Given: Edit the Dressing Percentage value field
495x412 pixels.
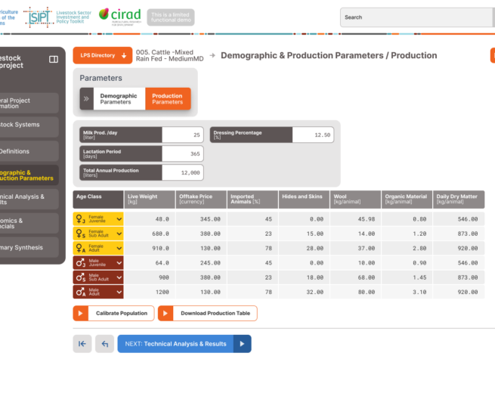Looking at the screenshot, I should pos(312,135).
